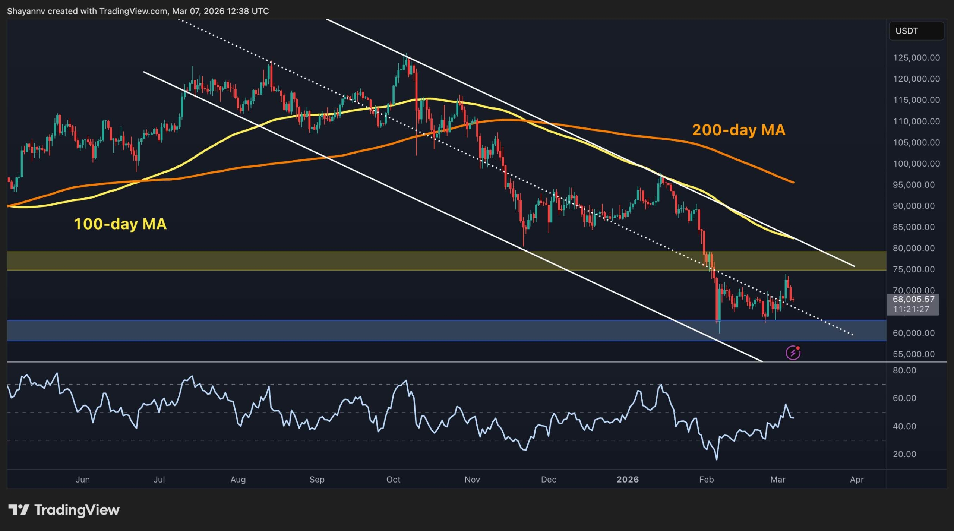Viewport: 954px width, 531px height.
Task: Select the USDT currency button on the price axis
Action: (916, 31)
